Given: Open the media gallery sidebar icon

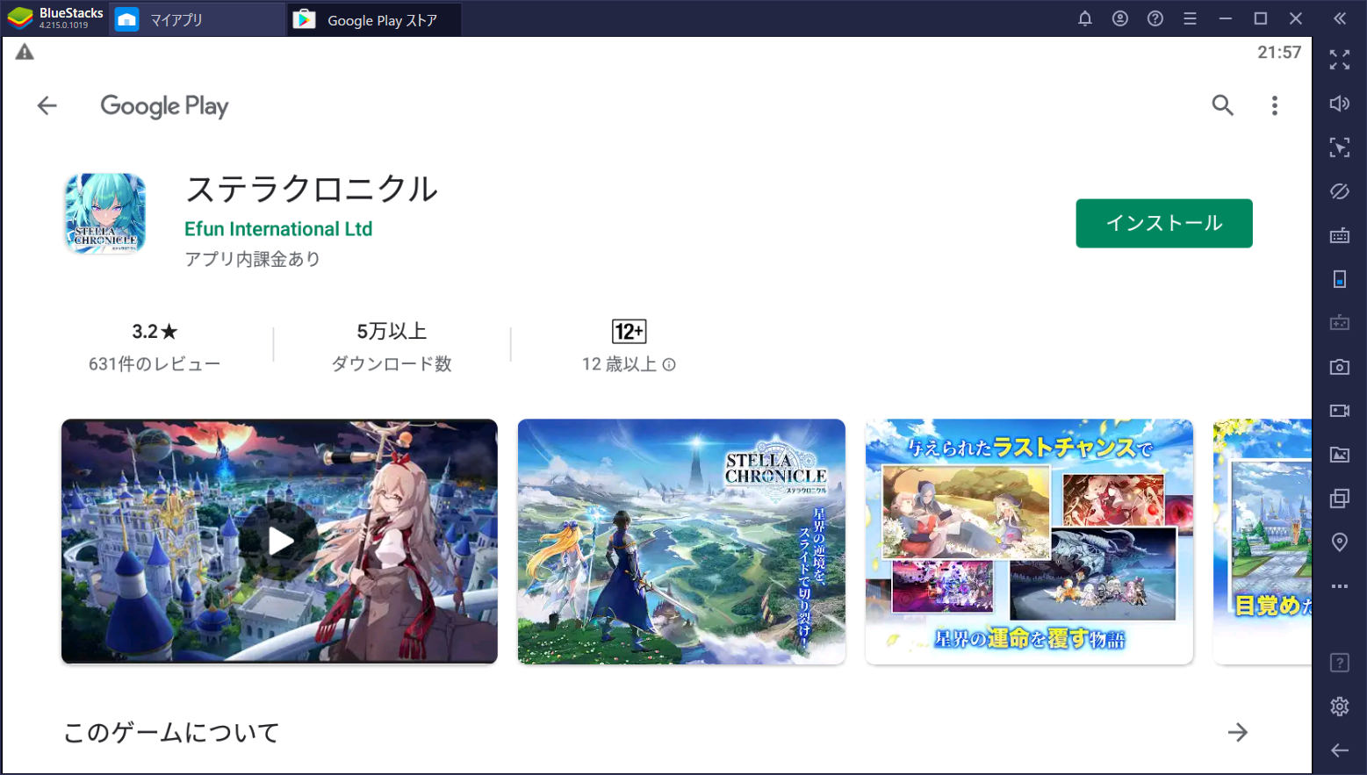Looking at the screenshot, I should (1340, 455).
